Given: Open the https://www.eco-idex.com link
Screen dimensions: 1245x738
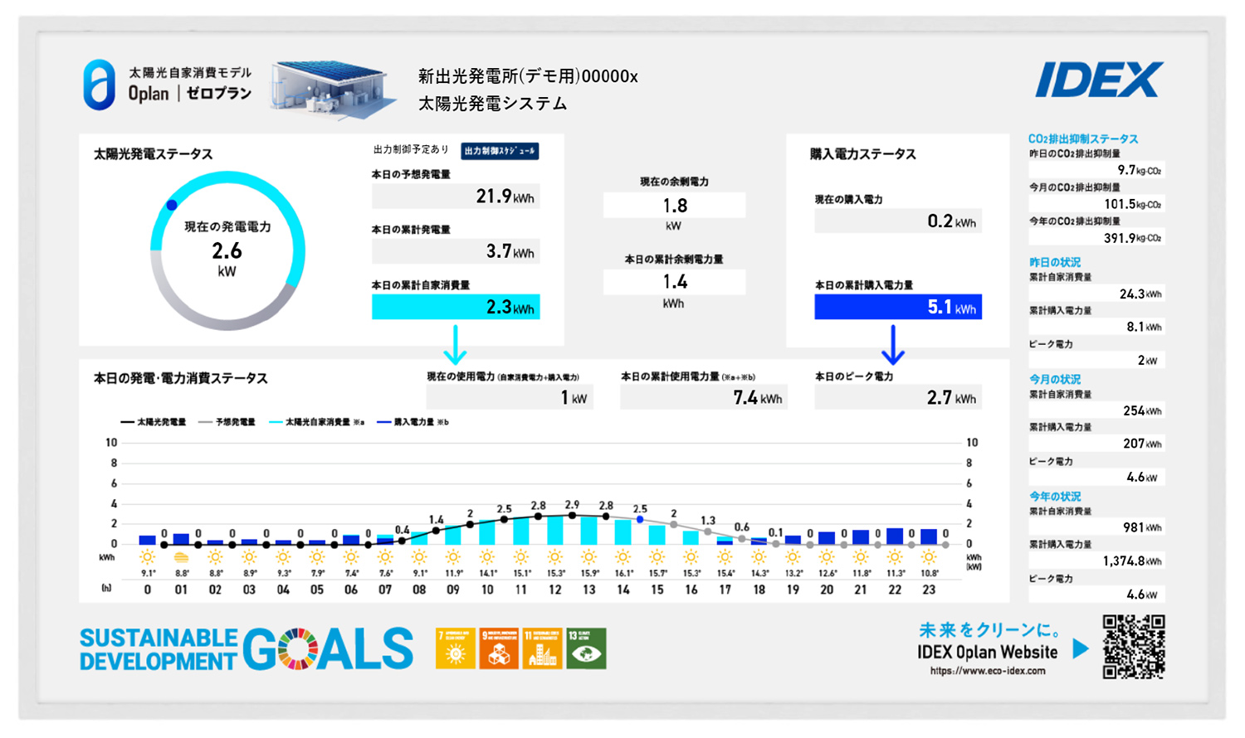Looking at the screenshot, I should click(x=987, y=671).
